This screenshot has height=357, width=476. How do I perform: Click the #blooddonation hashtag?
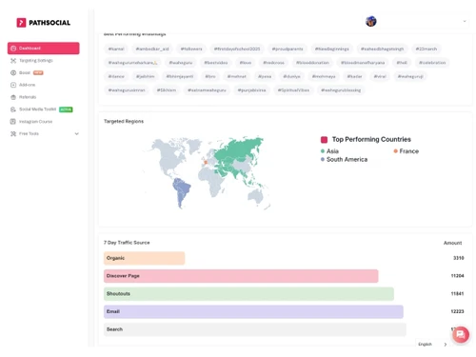click(312, 63)
